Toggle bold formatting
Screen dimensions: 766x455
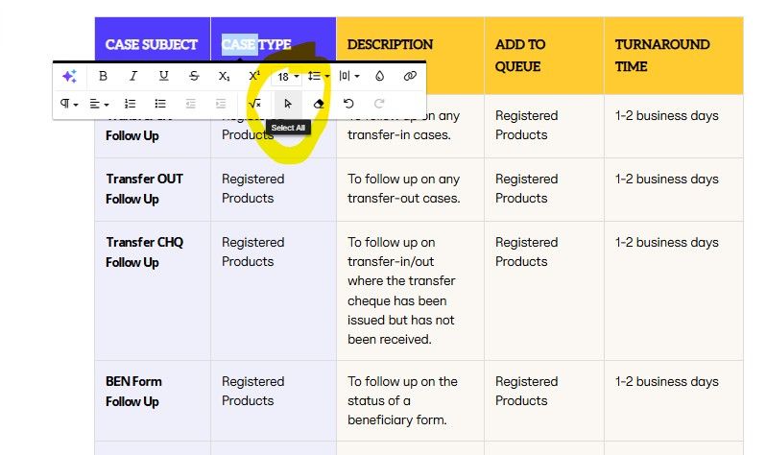pos(103,76)
